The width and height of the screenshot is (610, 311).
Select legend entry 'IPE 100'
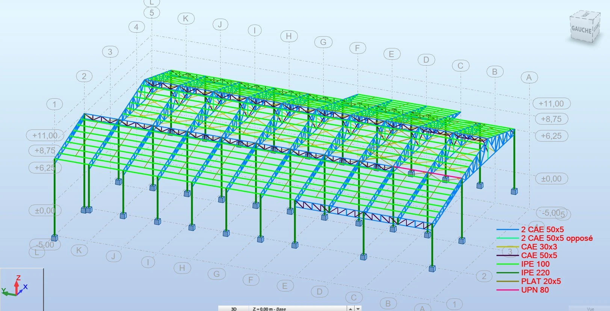click(x=535, y=264)
